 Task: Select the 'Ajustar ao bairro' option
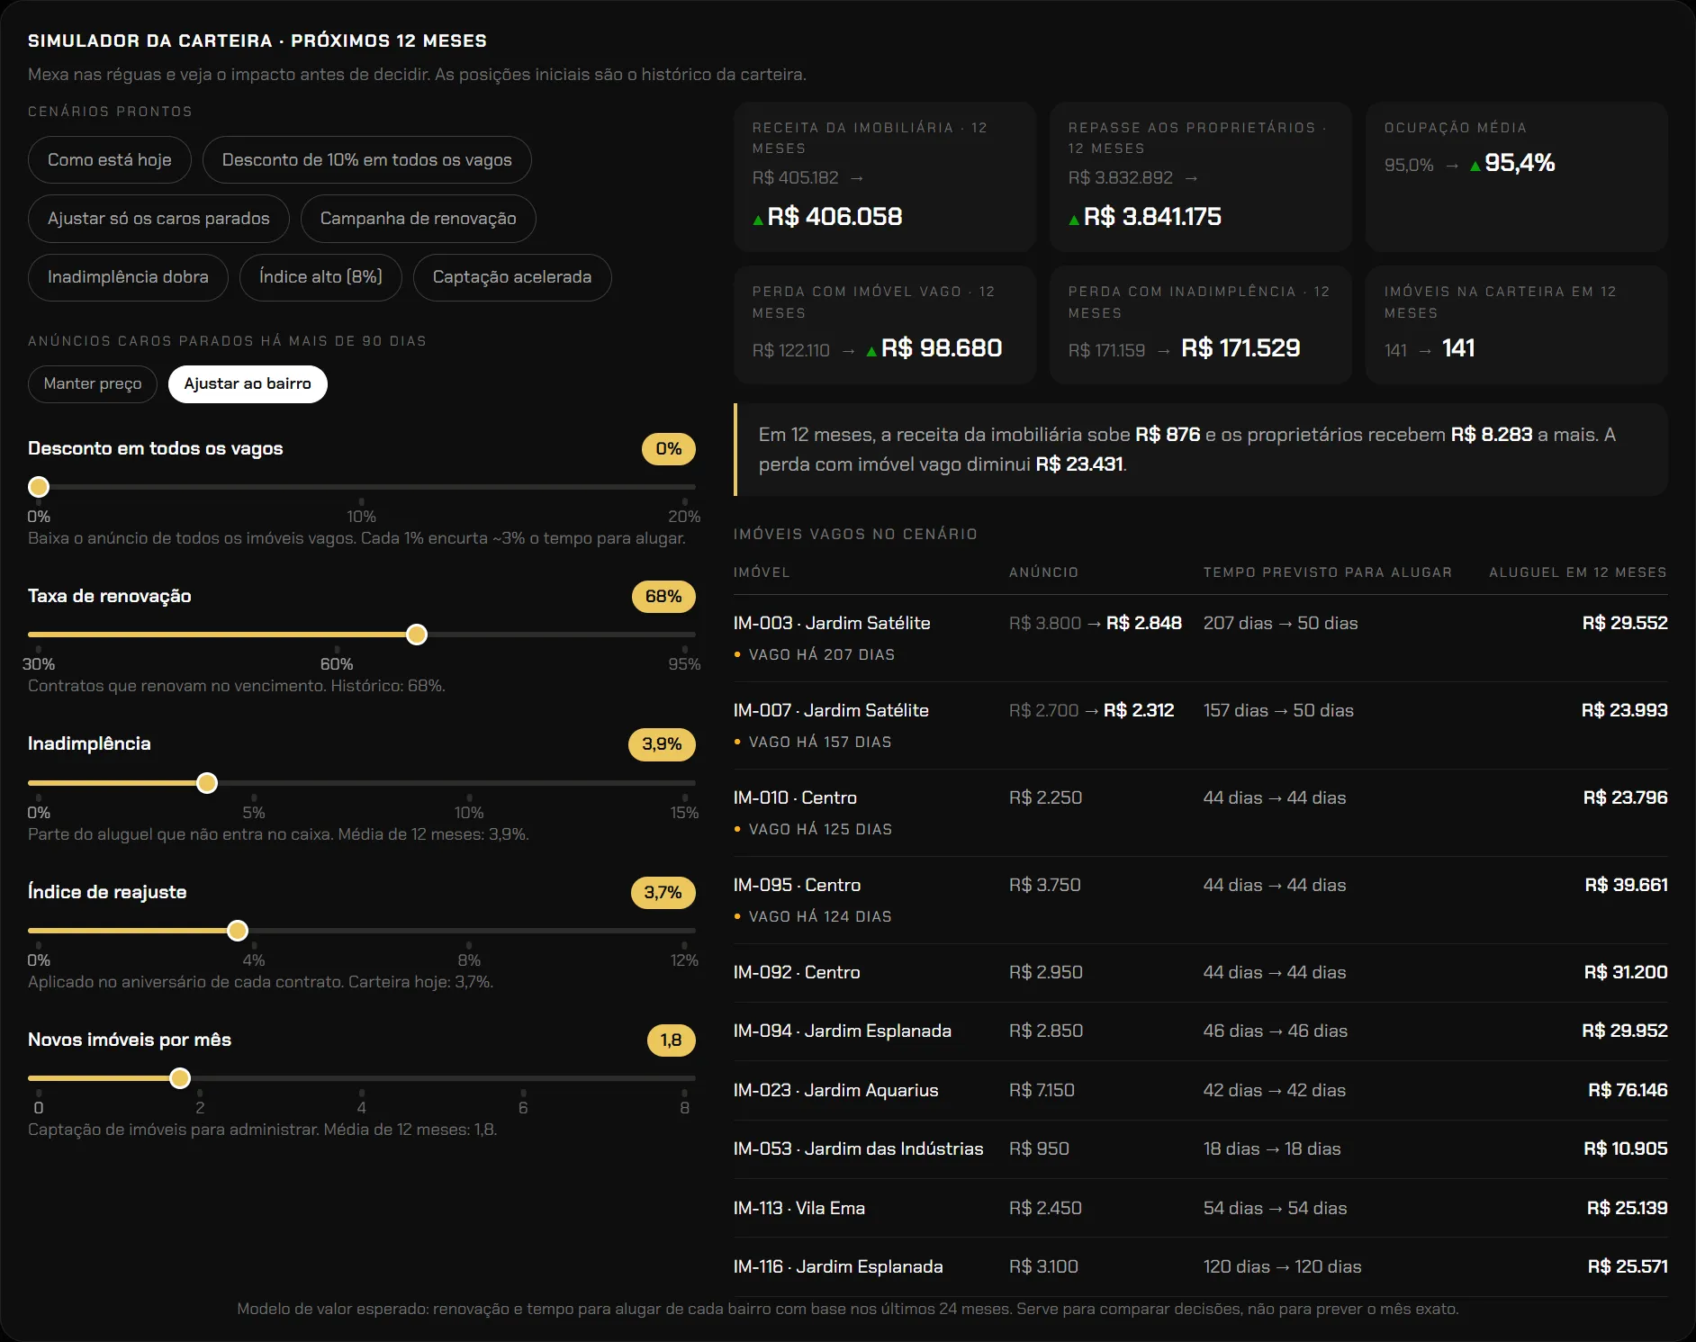point(248,384)
